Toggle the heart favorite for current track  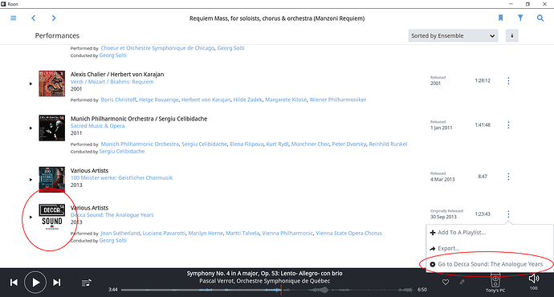tap(446, 283)
